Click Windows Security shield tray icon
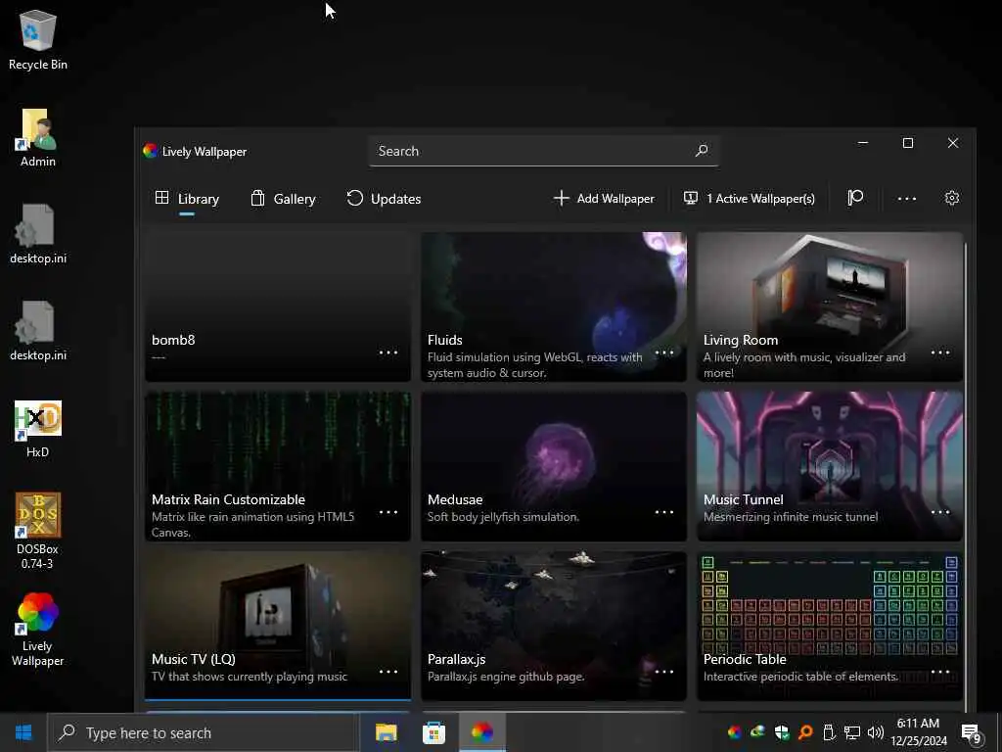 [x=782, y=732]
